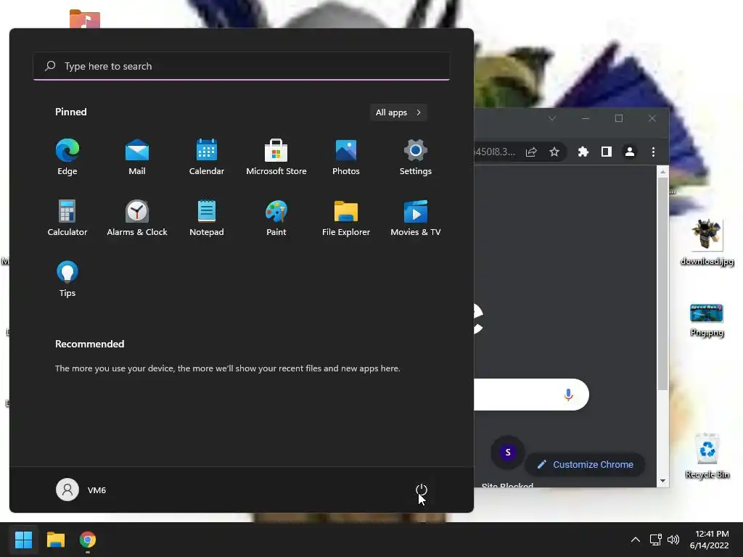This screenshot has height=557, width=743.
Task: Click the Chrome scrollbar down arrow
Action: tap(662, 482)
